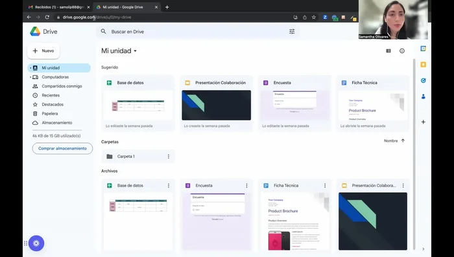
Task: Select Mi unidad in sidebar
Action: click(x=59, y=68)
